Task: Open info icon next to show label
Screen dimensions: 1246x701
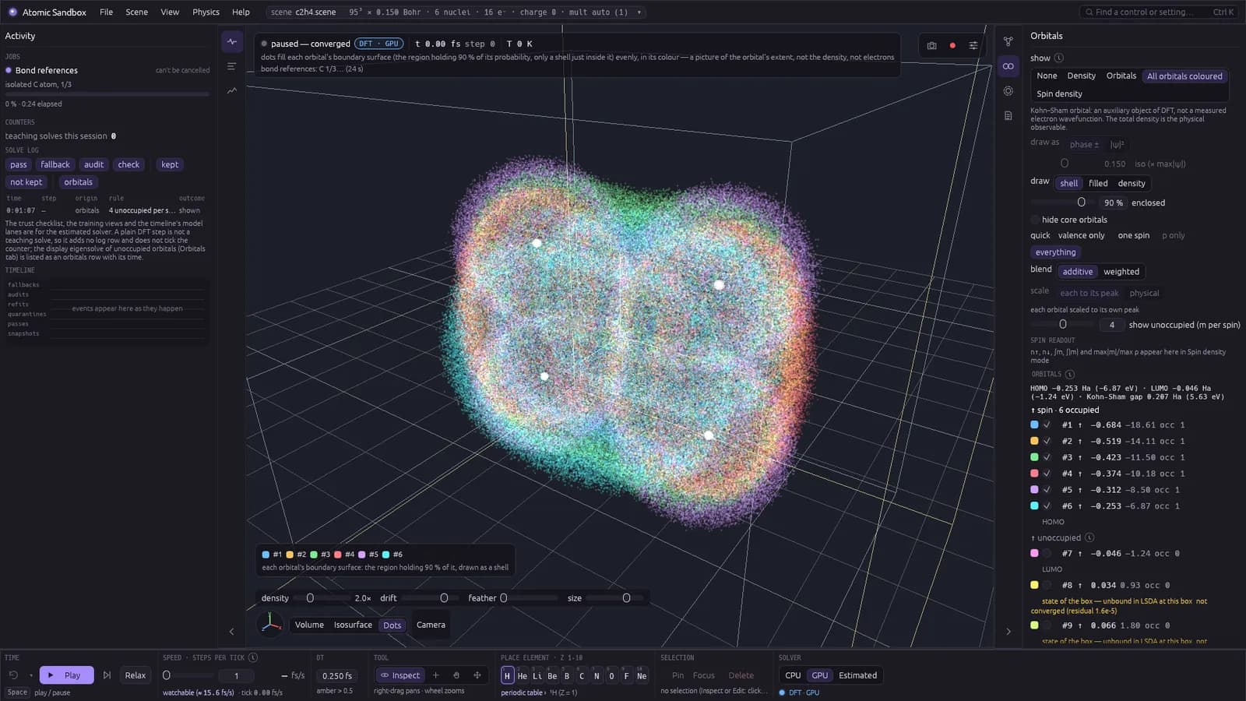Action: click(x=1059, y=58)
